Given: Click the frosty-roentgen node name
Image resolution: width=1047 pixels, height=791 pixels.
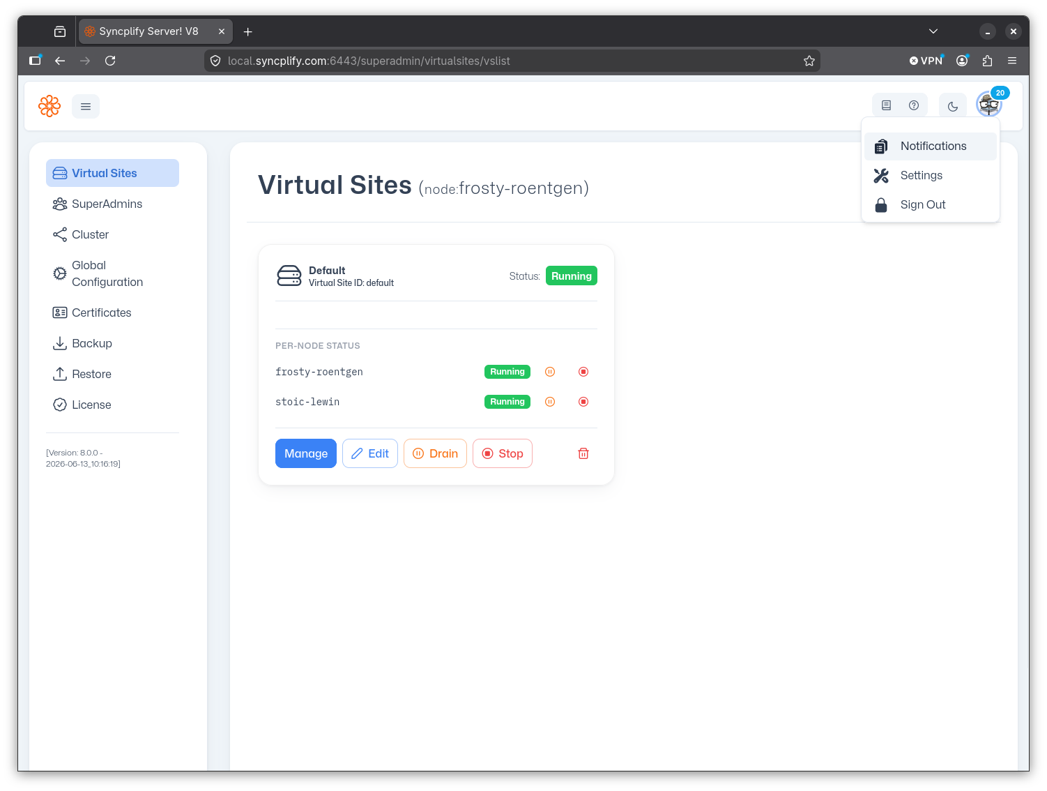Looking at the screenshot, I should 319,372.
